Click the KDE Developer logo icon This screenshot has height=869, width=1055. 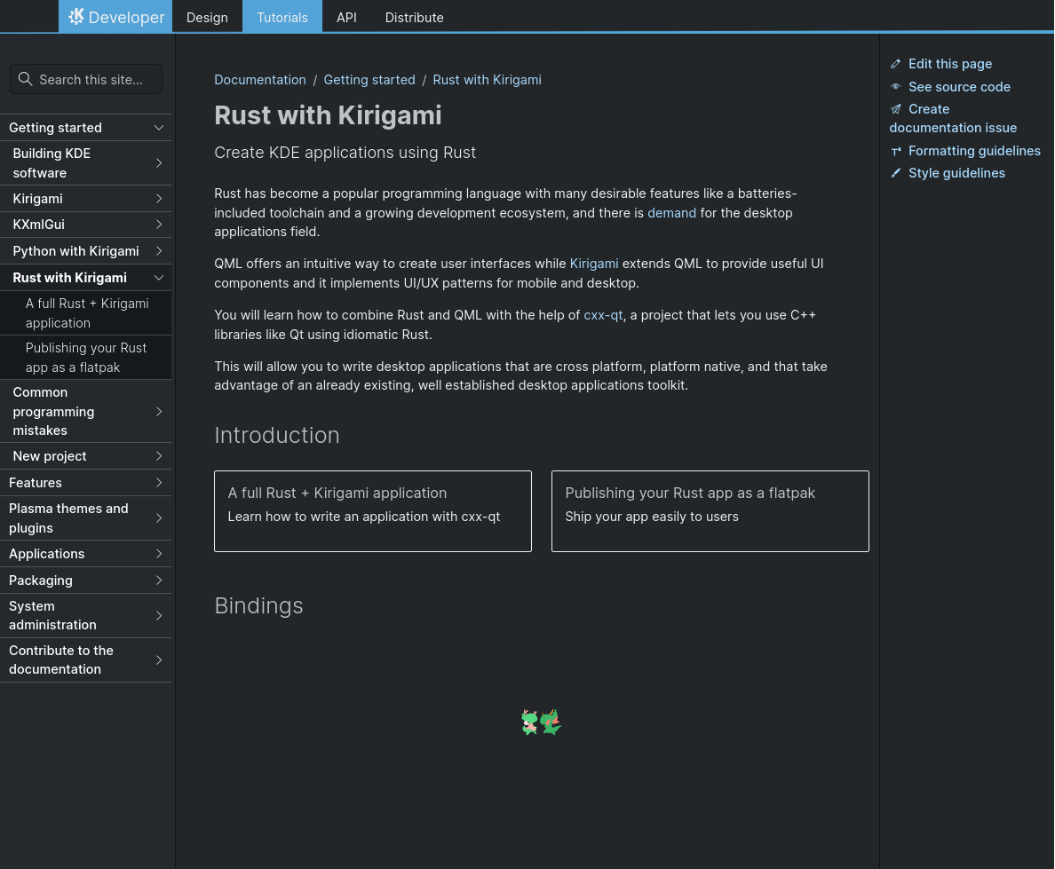tap(76, 17)
